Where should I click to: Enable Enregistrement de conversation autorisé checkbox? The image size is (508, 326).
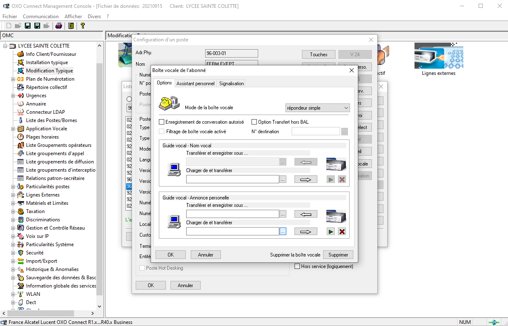[162, 122]
